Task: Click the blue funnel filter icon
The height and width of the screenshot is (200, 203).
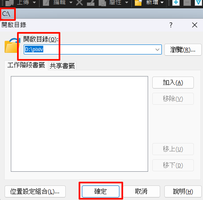Action: coord(198,3)
